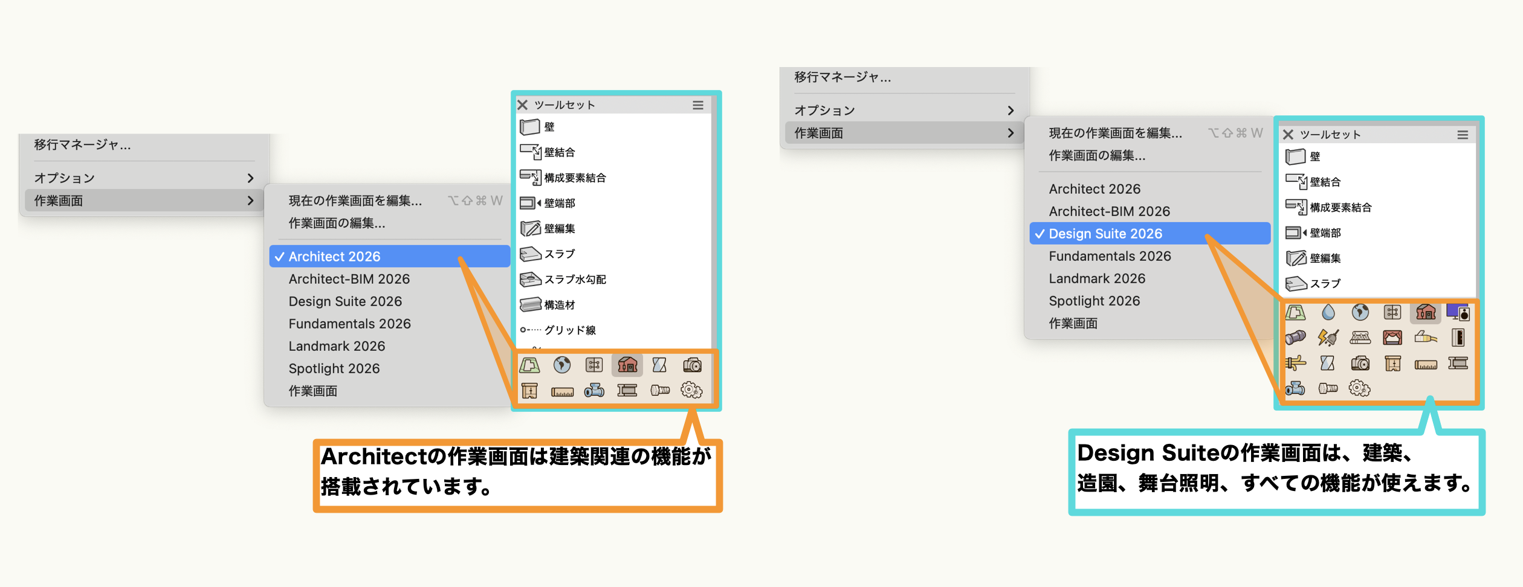Open hamburger menu of the right ツールセット panel

tap(1463, 135)
